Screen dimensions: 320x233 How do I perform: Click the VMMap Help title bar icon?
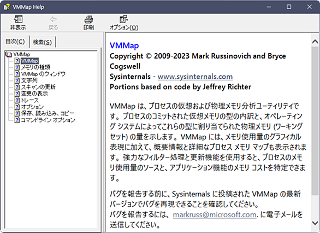pyautogui.click(x=7, y=7)
